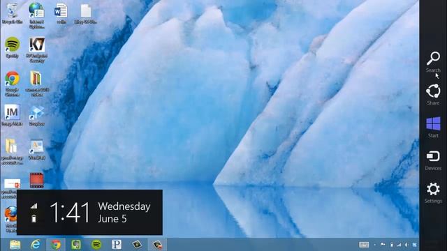447x251 pixels.
Task: Open the Pandora P taskbar icon
Action: click(x=117, y=245)
